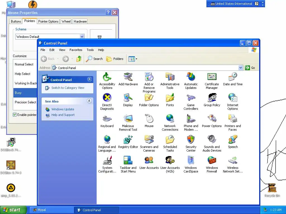This screenshot has height=214, width=286.
Task: Open the View menu
Action: coord(62,50)
